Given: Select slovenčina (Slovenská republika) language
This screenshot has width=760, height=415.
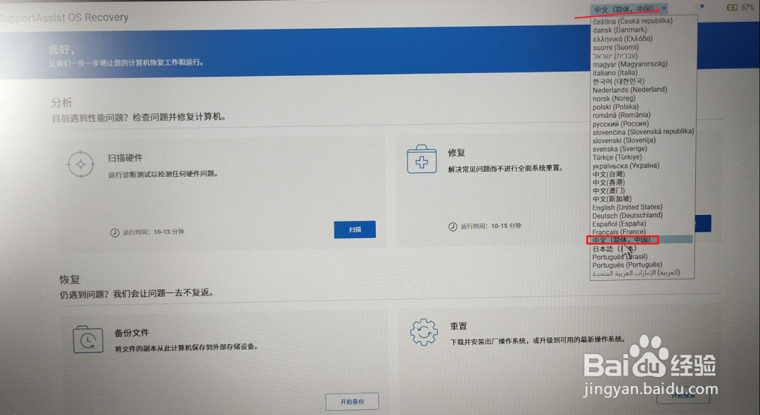Looking at the screenshot, I should point(642,131).
